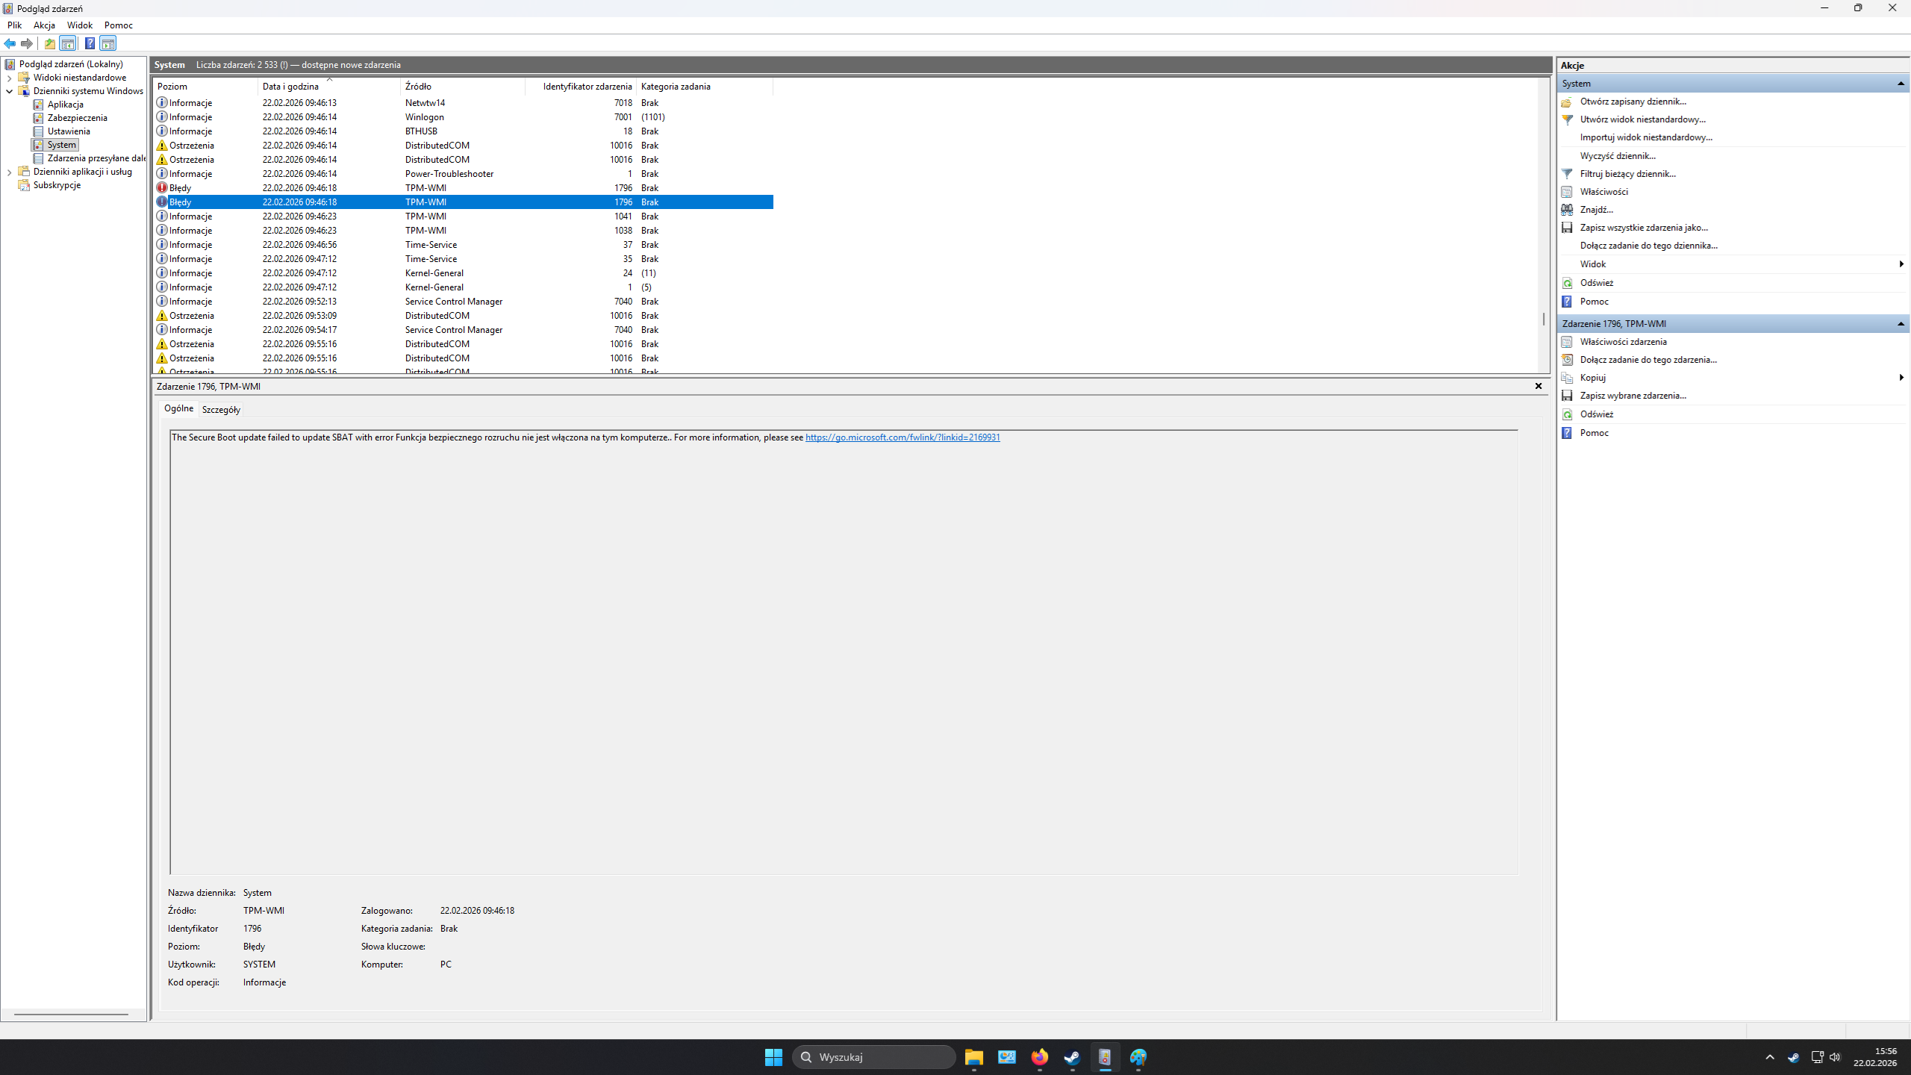
Task: Toggle the show/hide action pane toolbar icon
Action: 108,43
